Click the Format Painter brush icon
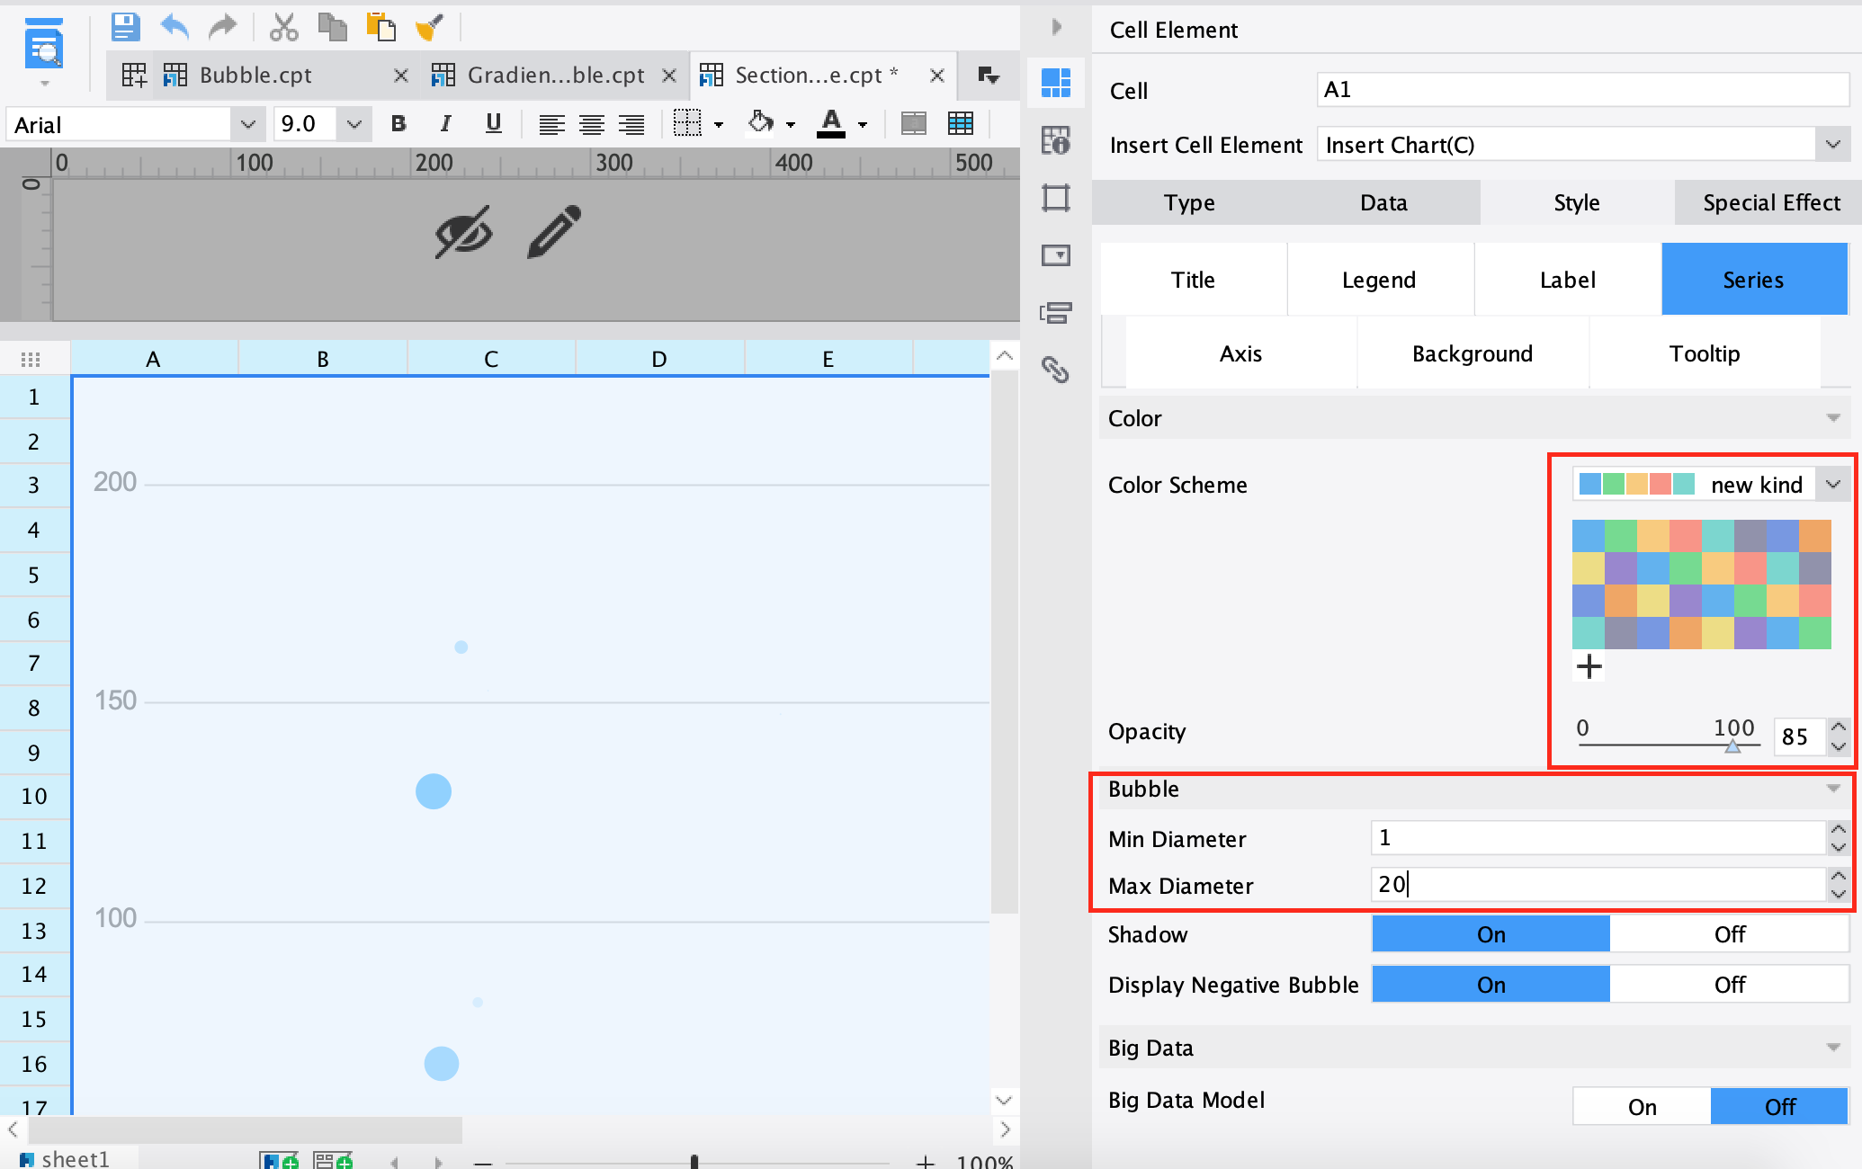Viewport: 1862px width, 1169px height. pyautogui.click(x=429, y=27)
